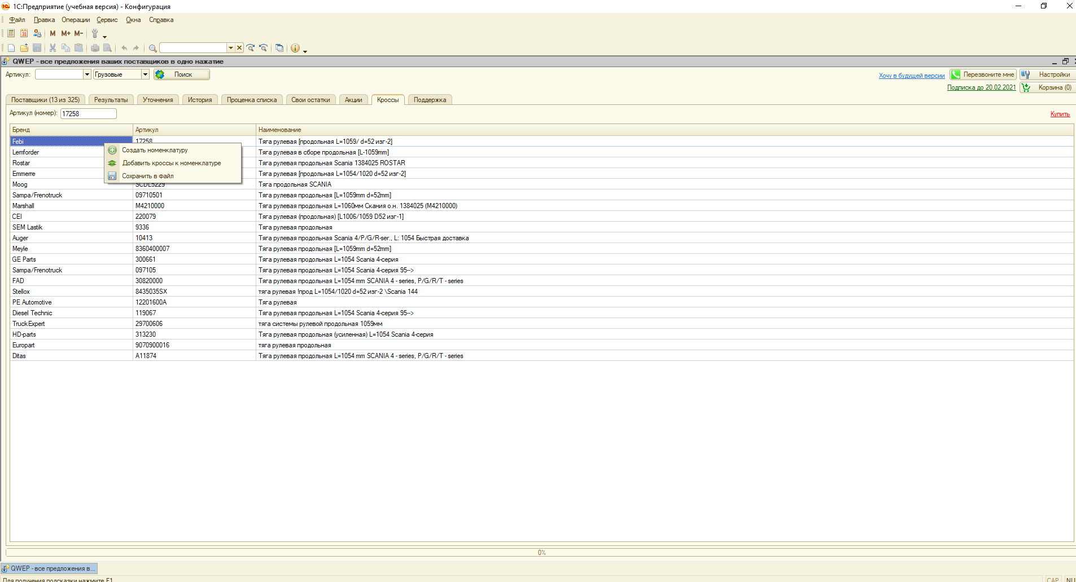The width and height of the screenshot is (1076, 582).
Task: Open toolbar options arrow after info icon
Action: [305, 51]
